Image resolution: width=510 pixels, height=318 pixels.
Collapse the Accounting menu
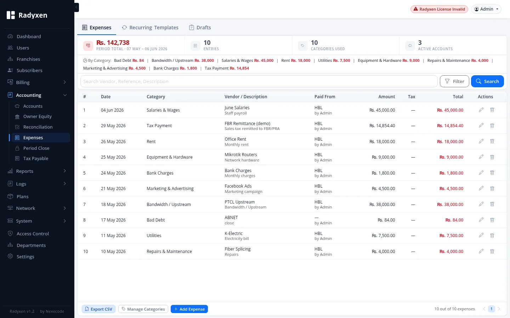tap(37, 95)
